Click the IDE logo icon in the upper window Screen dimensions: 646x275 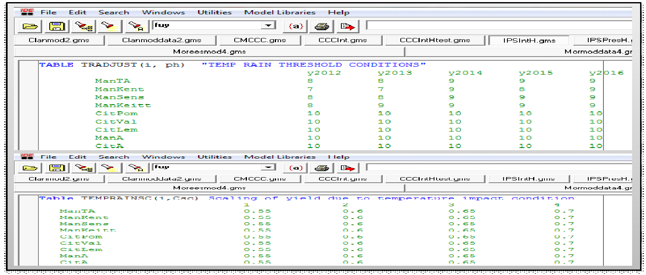pyautogui.click(x=27, y=12)
